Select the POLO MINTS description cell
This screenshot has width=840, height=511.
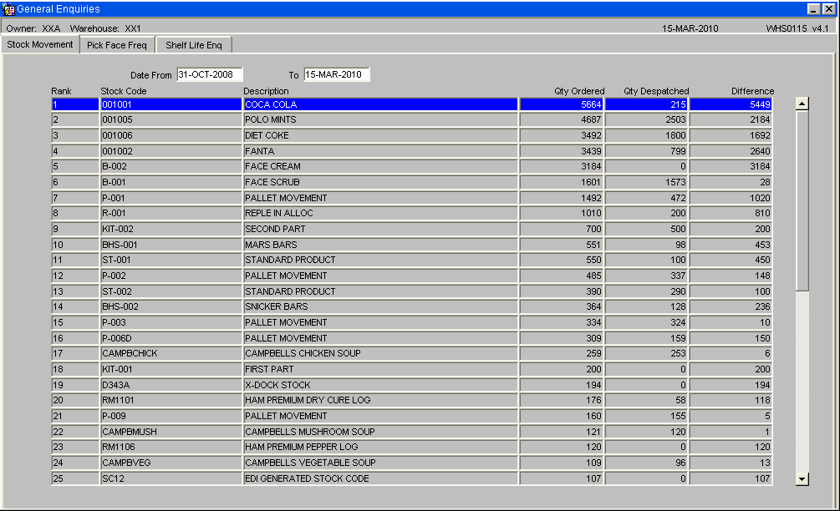(380, 120)
